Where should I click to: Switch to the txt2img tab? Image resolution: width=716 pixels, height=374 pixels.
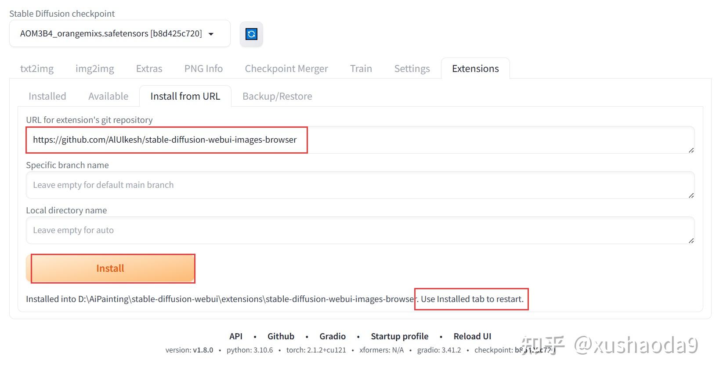pyautogui.click(x=37, y=68)
